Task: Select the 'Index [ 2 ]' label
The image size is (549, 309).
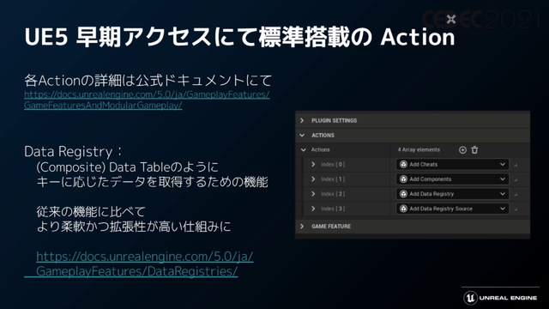Action: [x=333, y=194]
